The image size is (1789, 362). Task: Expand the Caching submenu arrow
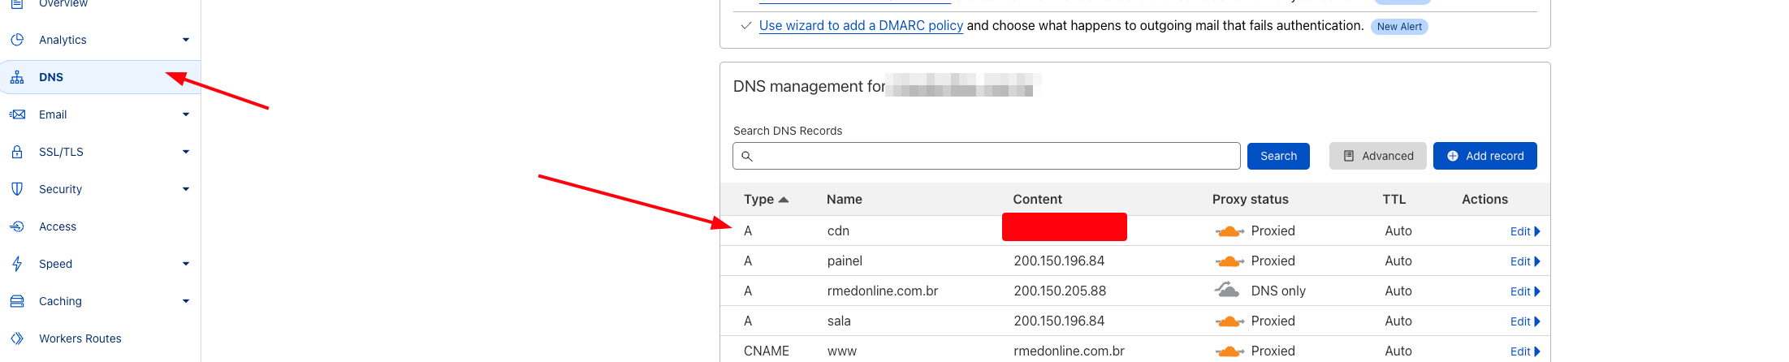[x=186, y=301]
